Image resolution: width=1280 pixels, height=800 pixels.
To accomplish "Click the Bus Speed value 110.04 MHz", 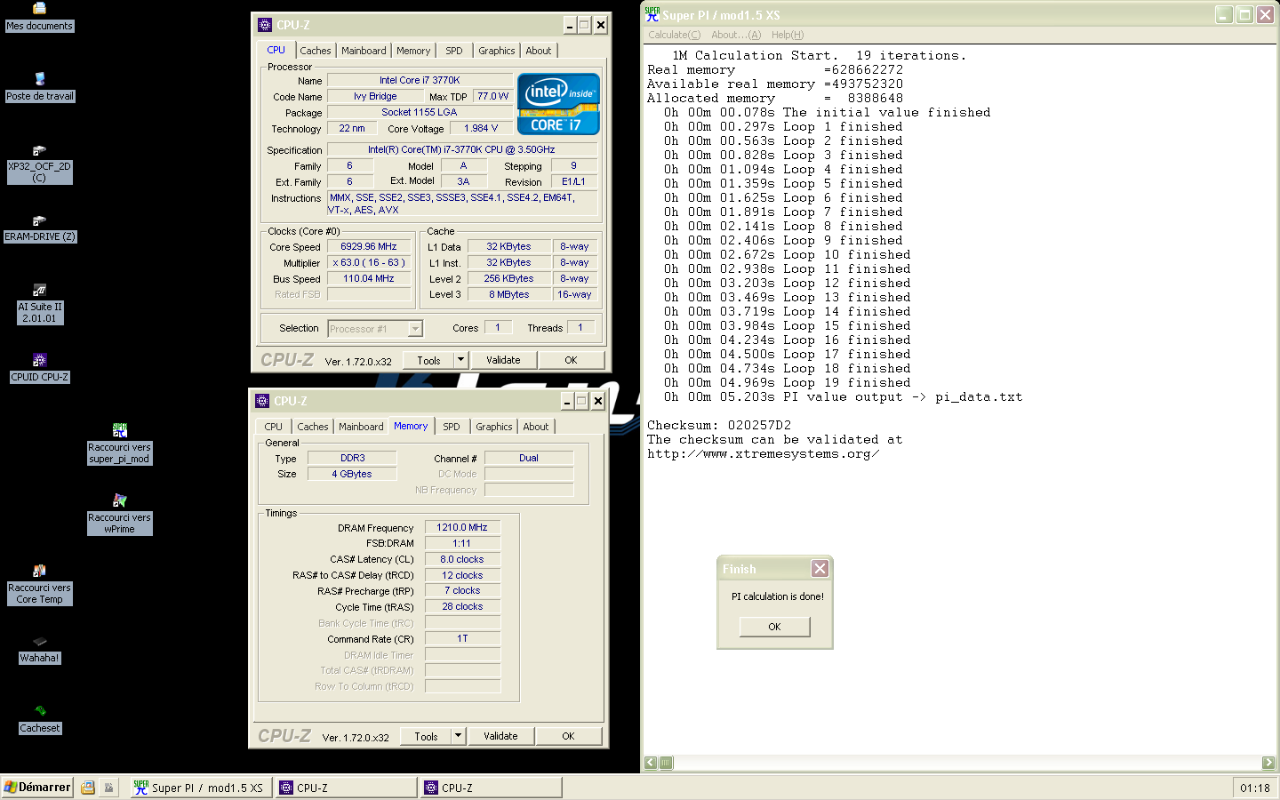I will [369, 278].
